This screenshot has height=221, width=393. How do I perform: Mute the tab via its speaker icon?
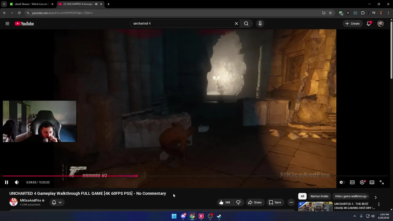(96, 4)
